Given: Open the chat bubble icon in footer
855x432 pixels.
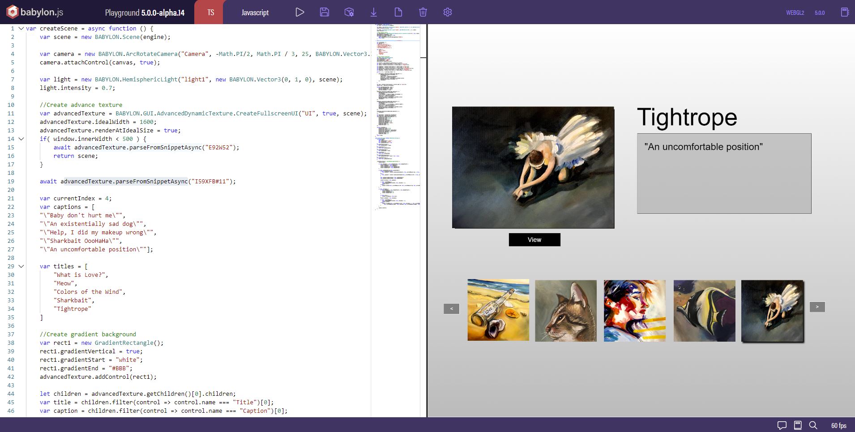Looking at the screenshot, I should pos(782,425).
